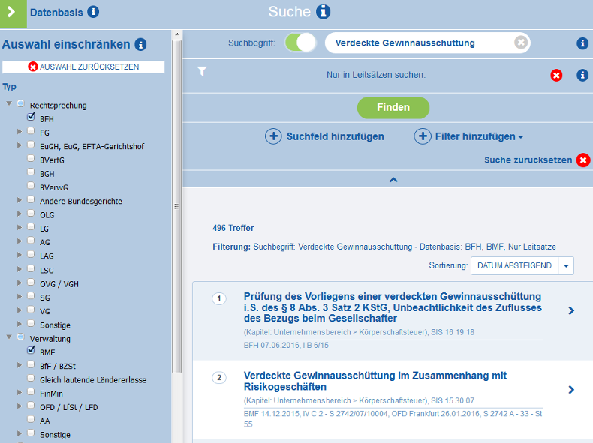Click the panel splitter grip handle

coord(176,206)
